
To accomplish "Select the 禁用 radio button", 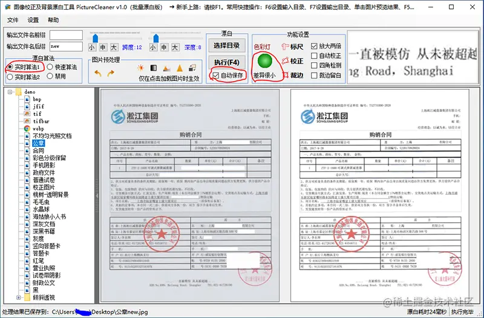I will pyautogui.click(x=50, y=76).
